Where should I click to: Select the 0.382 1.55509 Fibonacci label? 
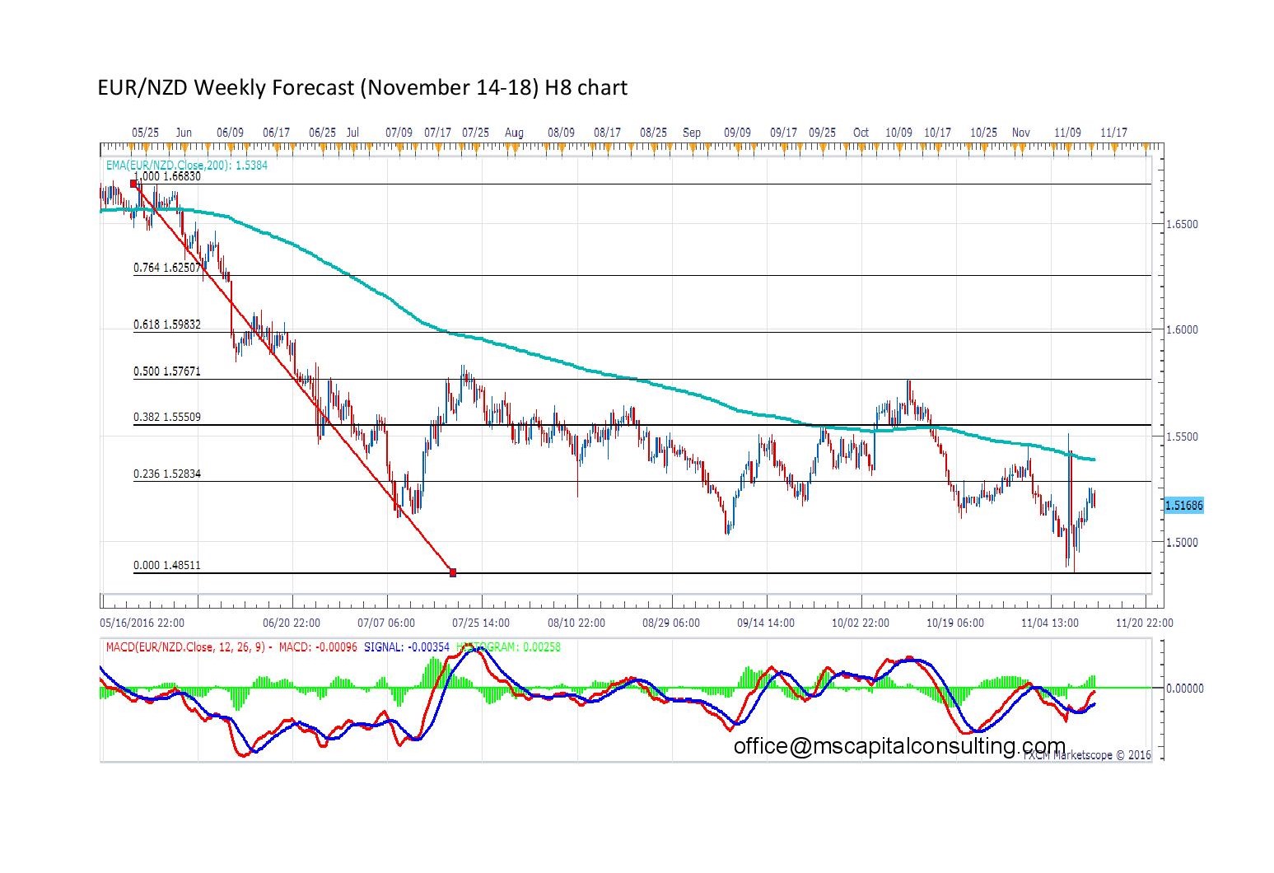coord(167,417)
